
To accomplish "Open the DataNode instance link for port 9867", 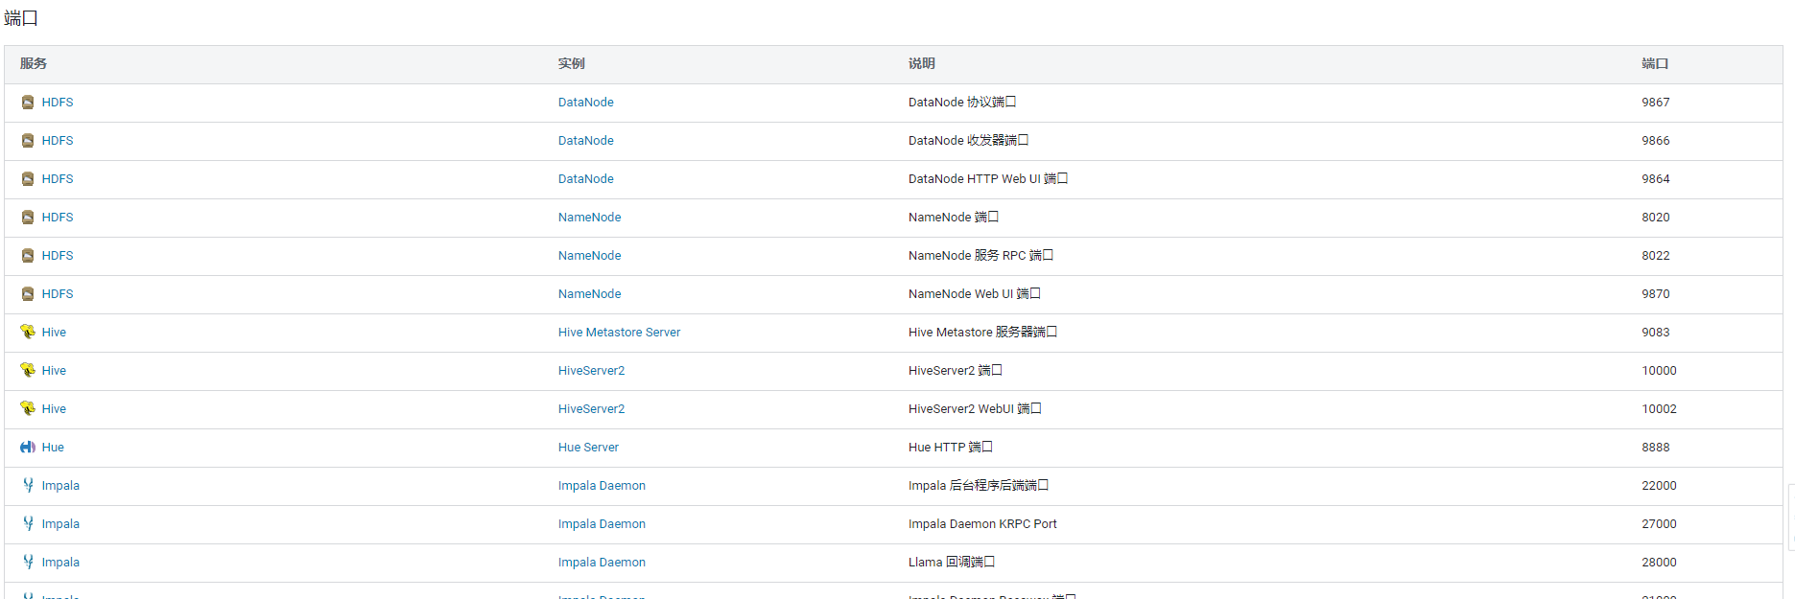I will click(586, 103).
